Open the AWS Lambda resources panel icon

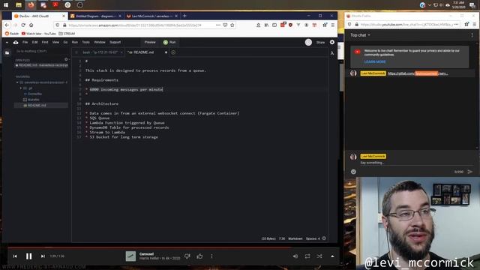click(332, 53)
